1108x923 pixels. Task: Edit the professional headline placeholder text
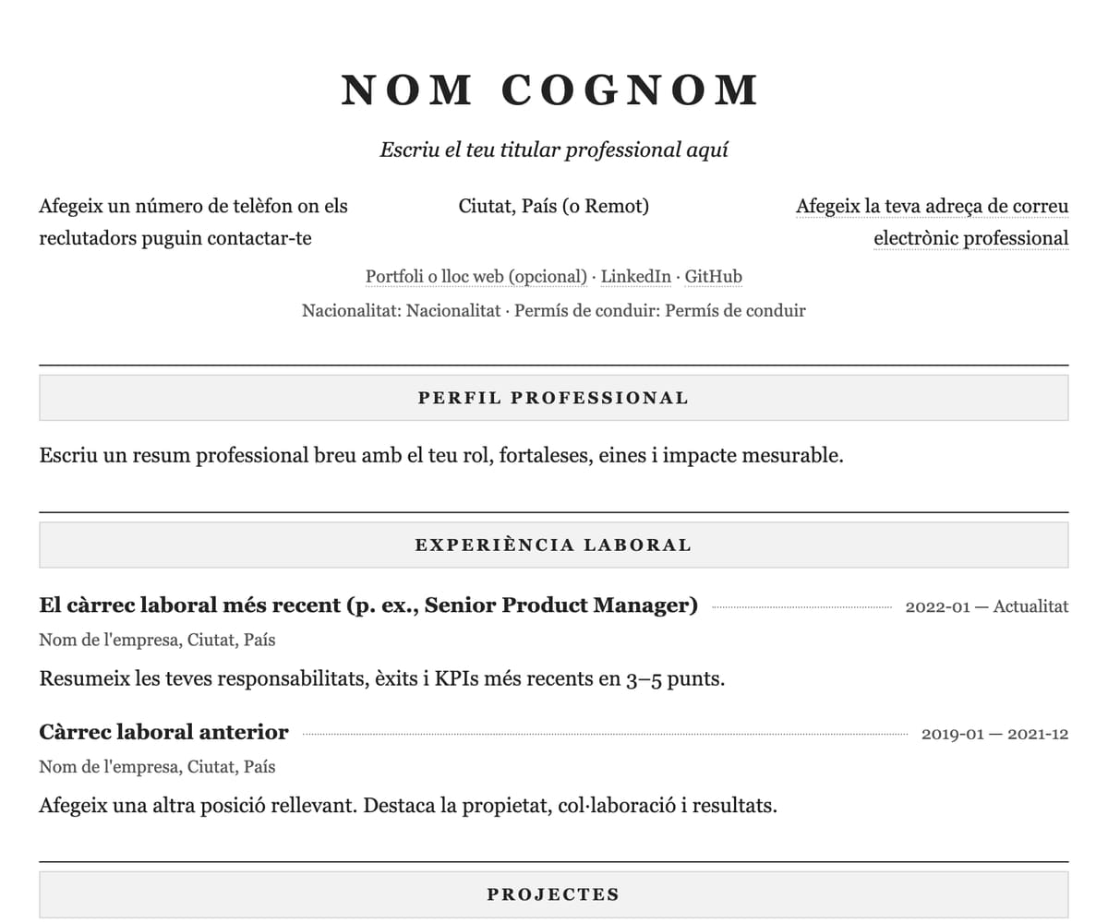554,150
